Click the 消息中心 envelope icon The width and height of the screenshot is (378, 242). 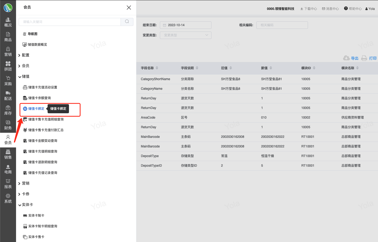coord(323,9)
